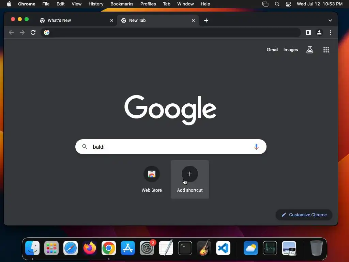The width and height of the screenshot is (349, 262).
Task: Open the profile avatar menu
Action: [x=319, y=32]
